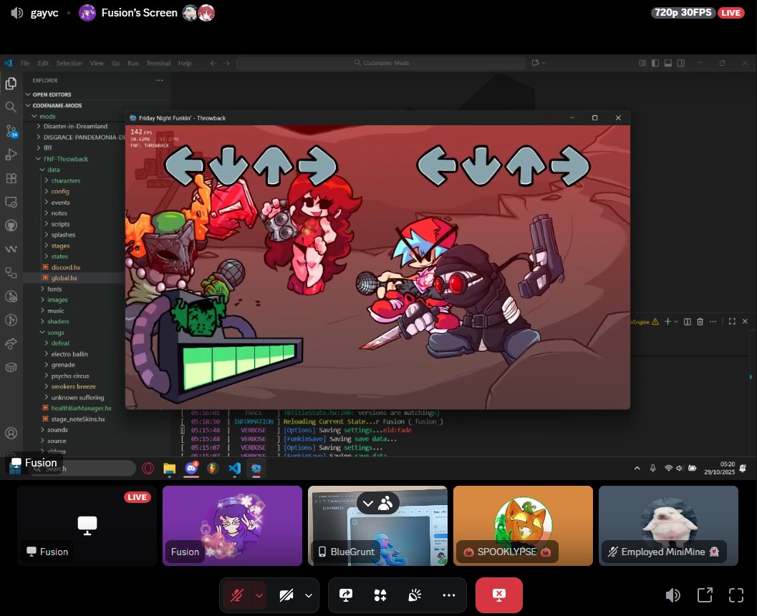Go forward with VS Code navigation arrow
Screen dimensions: 757x616
[226, 63]
